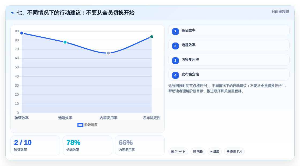Viewport: 300px width, 166px height.
Task: Select the 数据卡片 tag
Action: pyautogui.click(x=234, y=152)
